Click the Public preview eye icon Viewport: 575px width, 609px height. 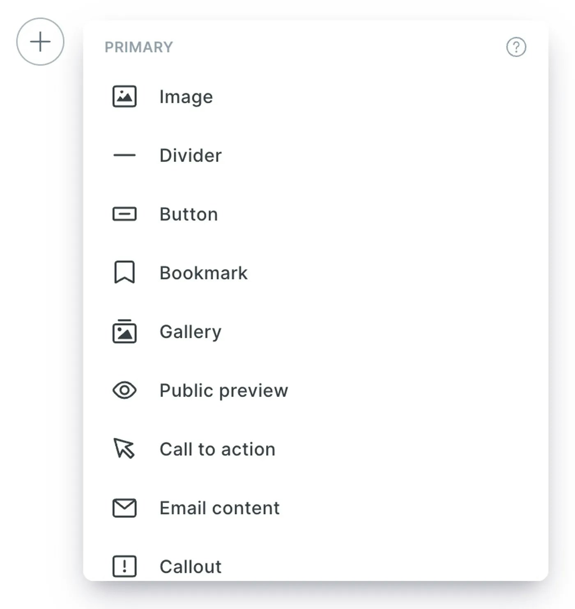[124, 390]
